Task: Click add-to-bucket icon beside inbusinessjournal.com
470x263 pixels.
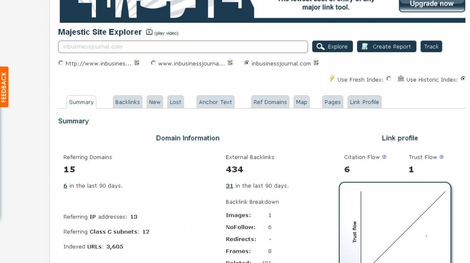Action: [316, 62]
